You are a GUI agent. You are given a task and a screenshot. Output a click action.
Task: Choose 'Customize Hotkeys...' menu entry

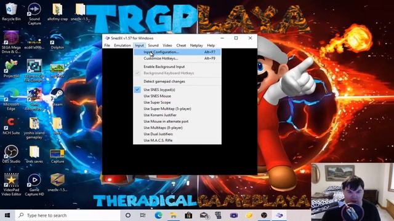177,58
